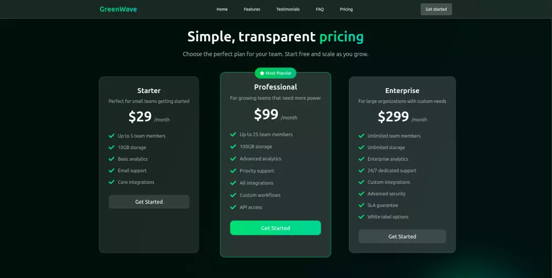
Task: Choose the Starter plan Get Started button
Action: click(149, 202)
